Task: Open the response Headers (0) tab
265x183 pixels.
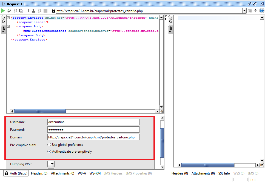Action: pos(180,173)
